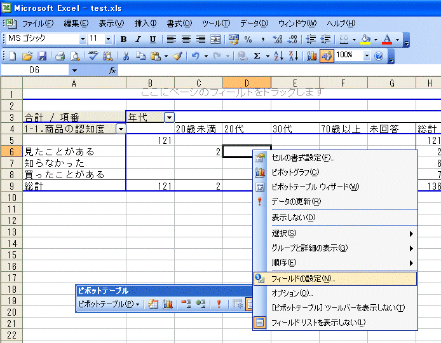Click the Save icon in the standard toolbar
Screen dimensions: 441x343
[x=42, y=56]
